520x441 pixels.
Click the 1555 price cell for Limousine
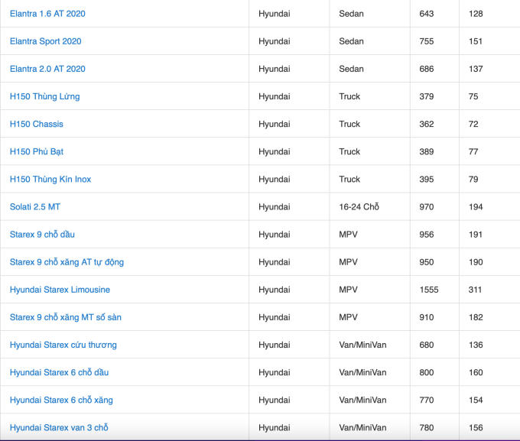(429, 290)
